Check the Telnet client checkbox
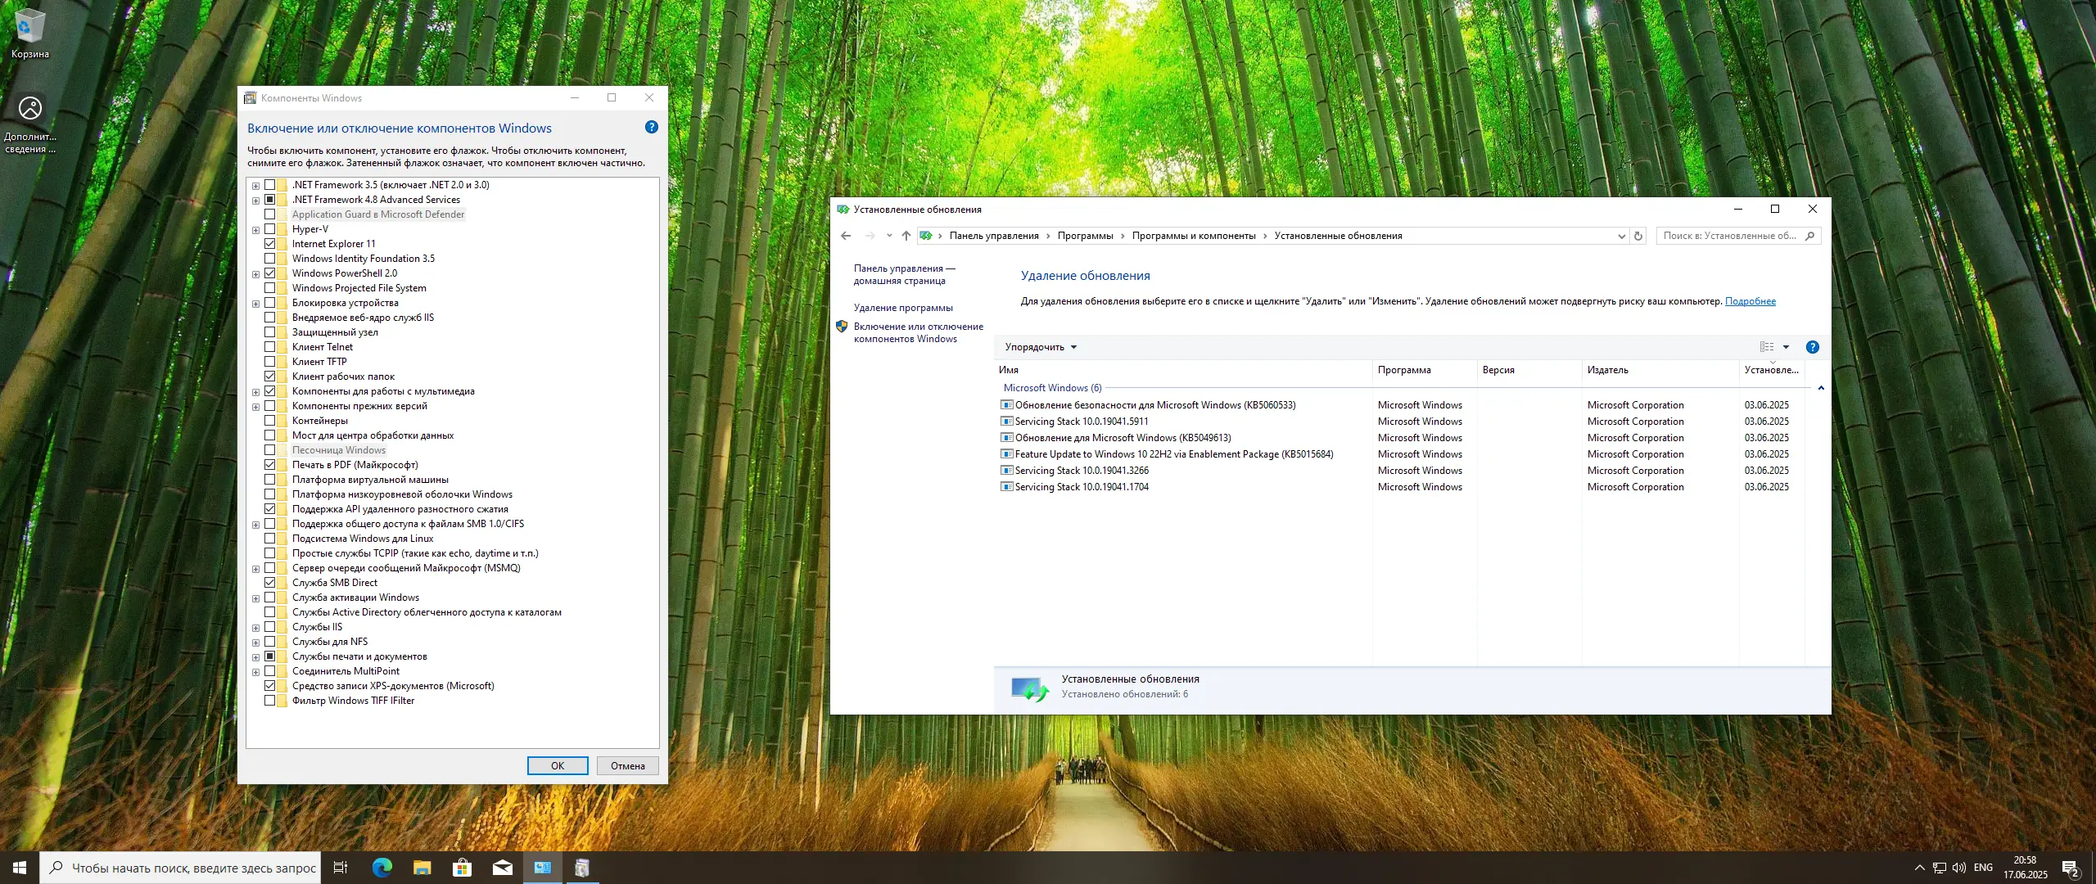2096x884 pixels. click(x=269, y=347)
